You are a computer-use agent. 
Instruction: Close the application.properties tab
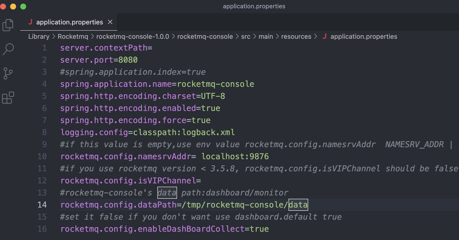pyautogui.click(x=110, y=22)
